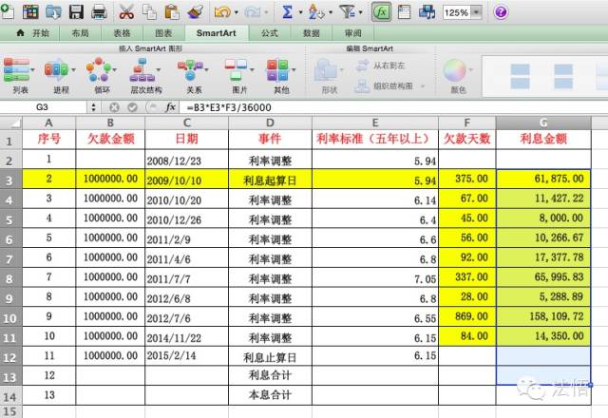Select column E header
Viewport: 608px width, 418px height.
375,123
